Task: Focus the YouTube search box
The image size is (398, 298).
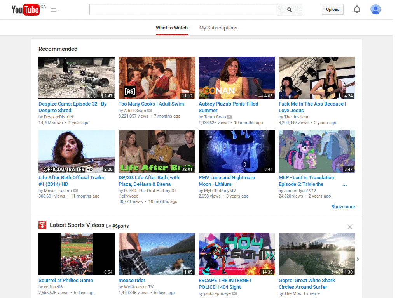Action: click(183, 10)
